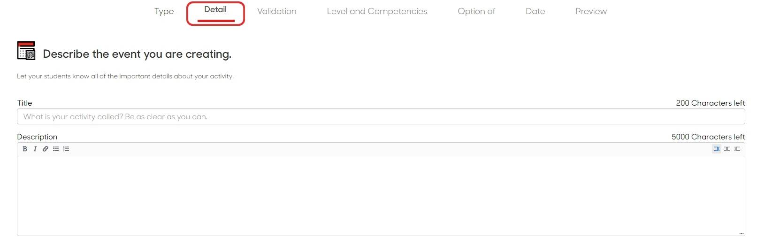Select the highlighted leftmost editor view-mode icon

coord(716,149)
